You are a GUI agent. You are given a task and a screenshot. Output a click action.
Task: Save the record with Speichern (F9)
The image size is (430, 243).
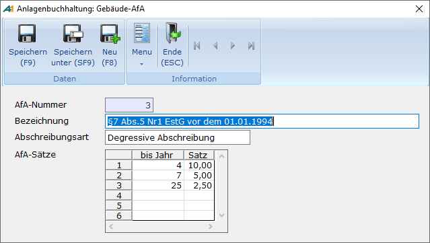click(28, 45)
